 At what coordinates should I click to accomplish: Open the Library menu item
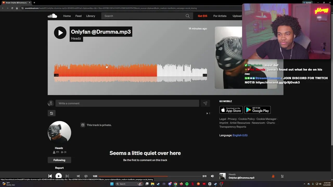point(91,16)
